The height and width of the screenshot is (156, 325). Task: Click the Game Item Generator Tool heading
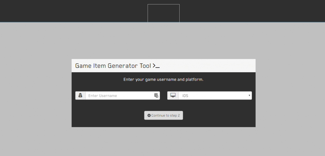click(117, 66)
